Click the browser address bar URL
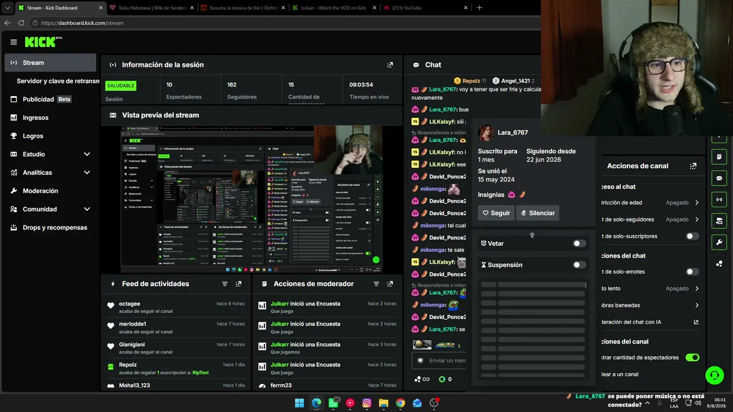Image resolution: width=733 pixels, height=412 pixels. 82,23
